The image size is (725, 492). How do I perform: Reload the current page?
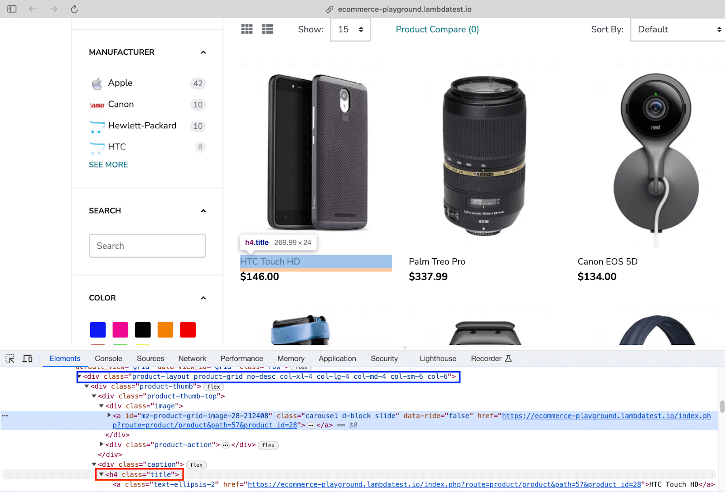click(74, 9)
